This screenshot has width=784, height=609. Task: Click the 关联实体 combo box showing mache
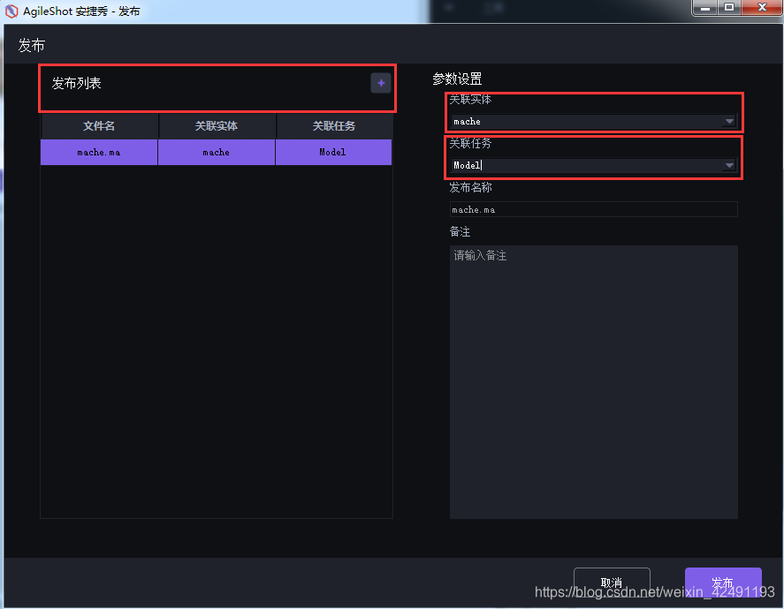[593, 121]
